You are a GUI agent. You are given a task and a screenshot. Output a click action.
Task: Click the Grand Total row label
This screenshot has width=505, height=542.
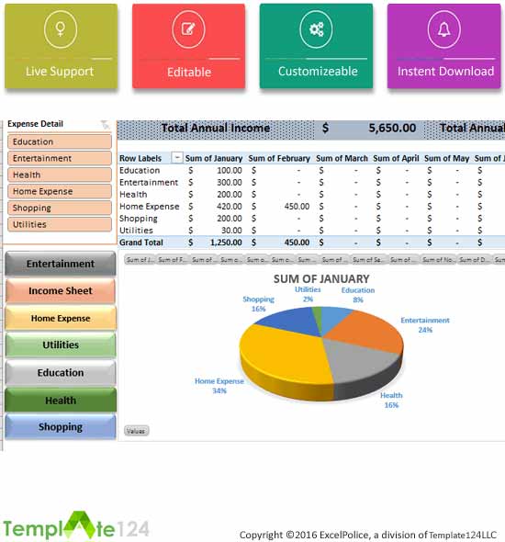click(x=140, y=243)
